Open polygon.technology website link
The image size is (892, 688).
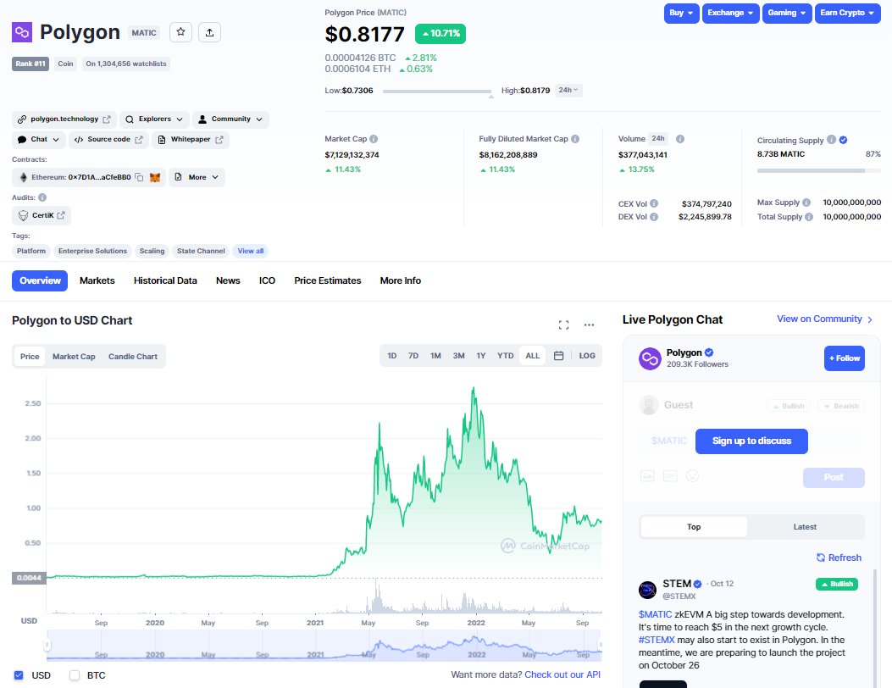[64, 119]
